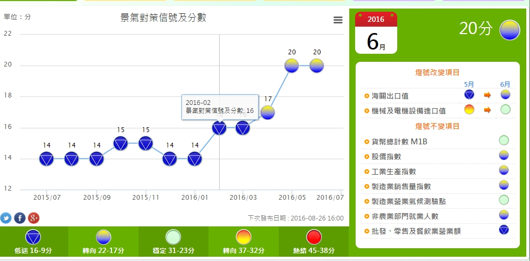Viewport: 530px width, 261px height.
Task: Click the yellow-blue light beside 20分
Action: [509, 30]
